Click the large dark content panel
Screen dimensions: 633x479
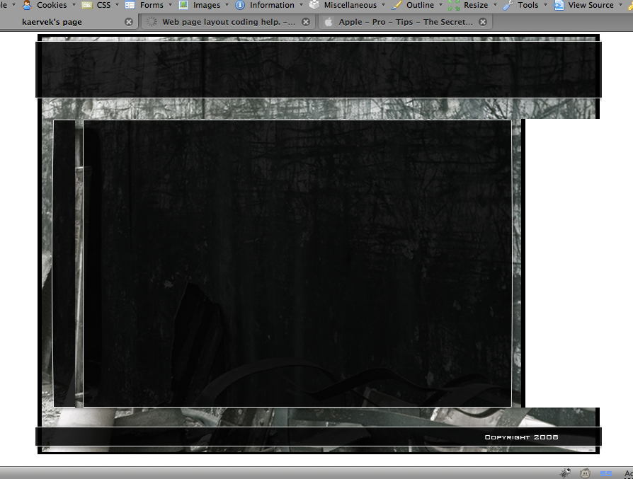(297, 263)
